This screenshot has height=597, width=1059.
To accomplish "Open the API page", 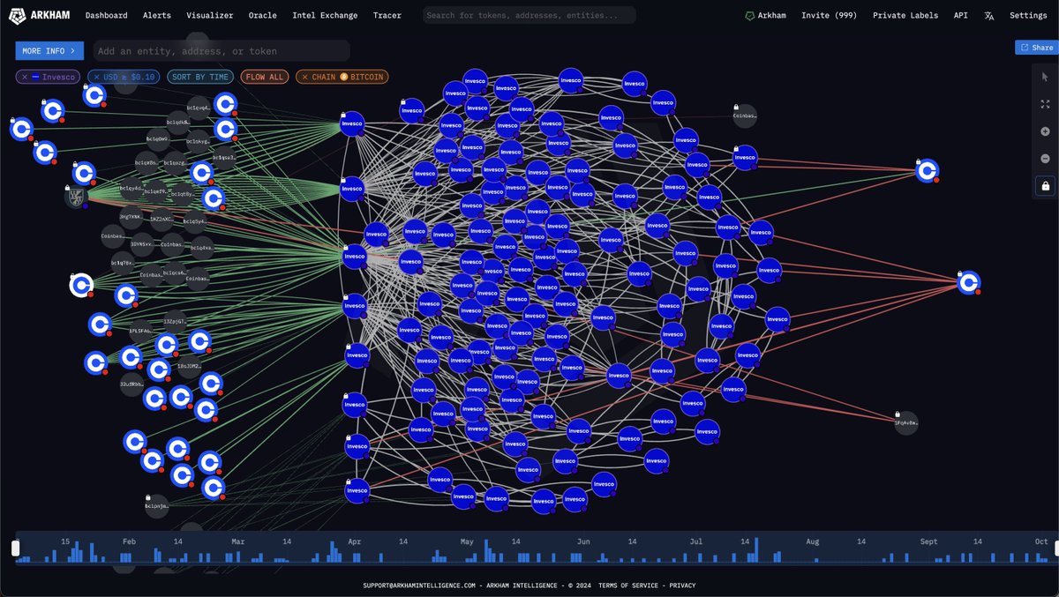I will [x=961, y=15].
